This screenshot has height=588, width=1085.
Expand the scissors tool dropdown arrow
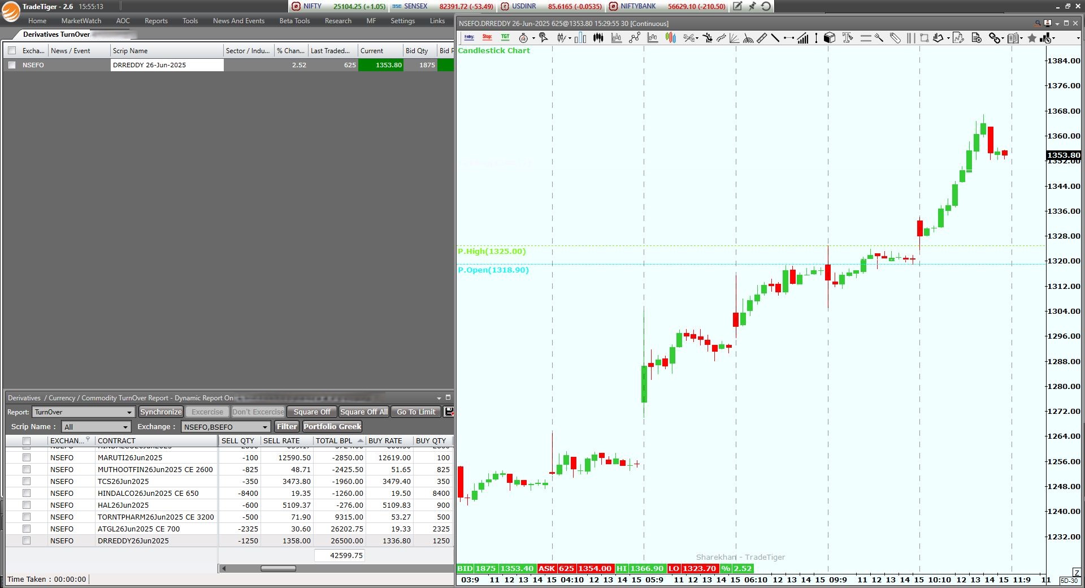(697, 38)
